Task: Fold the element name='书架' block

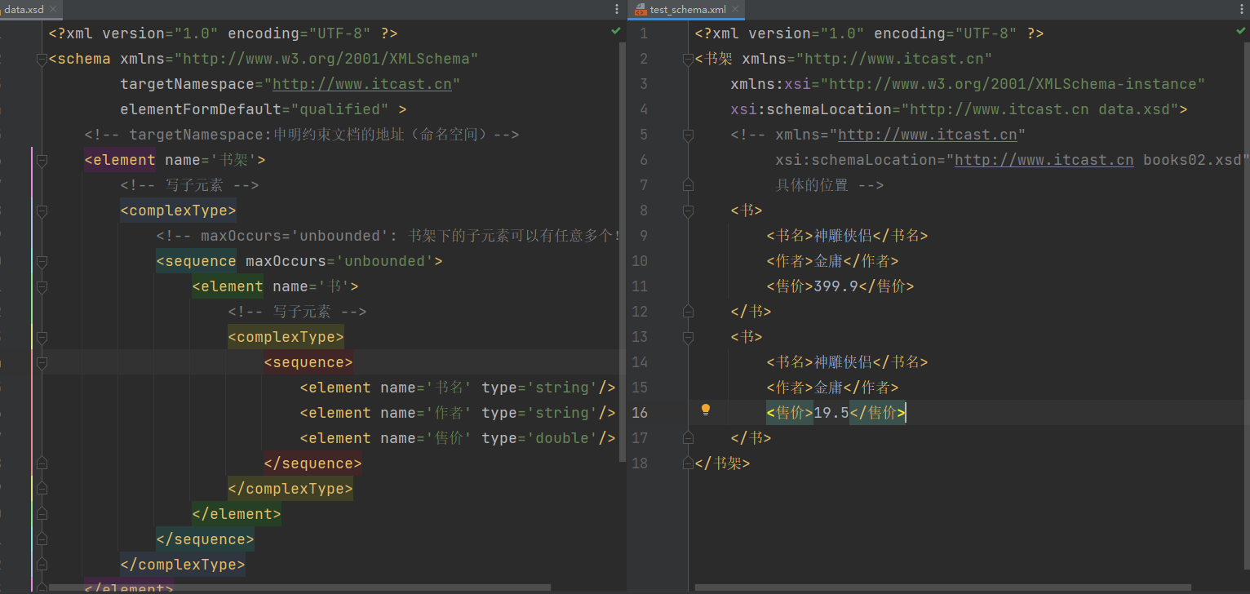Action: (x=42, y=160)
